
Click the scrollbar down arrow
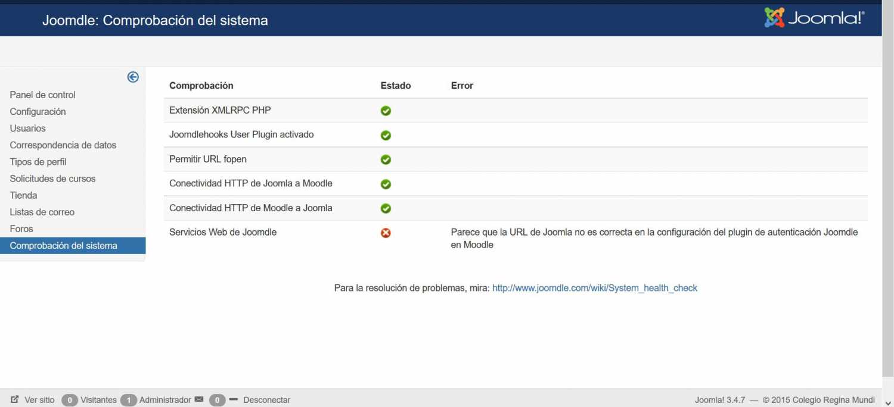click(888, 402)
